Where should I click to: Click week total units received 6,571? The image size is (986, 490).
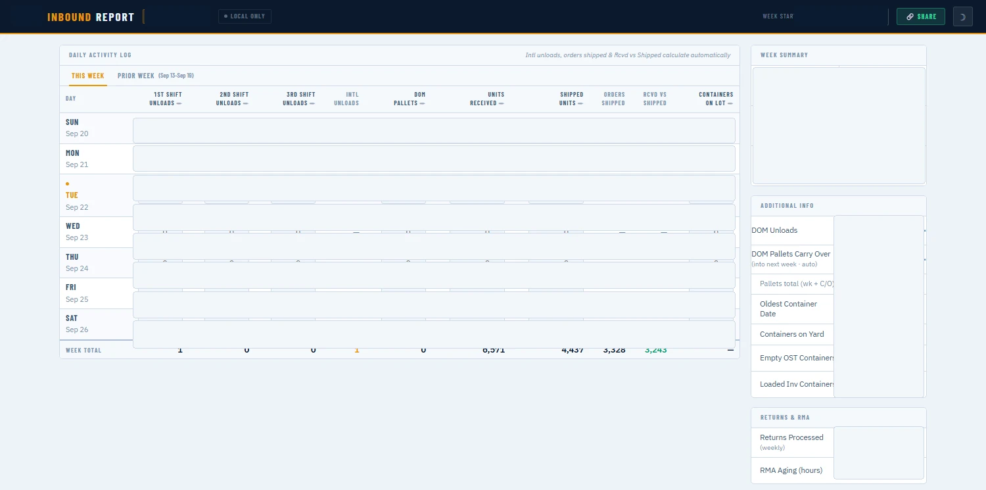pyautogui.click(x=494, y=350)
